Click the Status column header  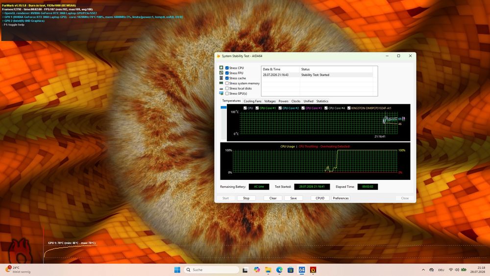tap(336, 69)
